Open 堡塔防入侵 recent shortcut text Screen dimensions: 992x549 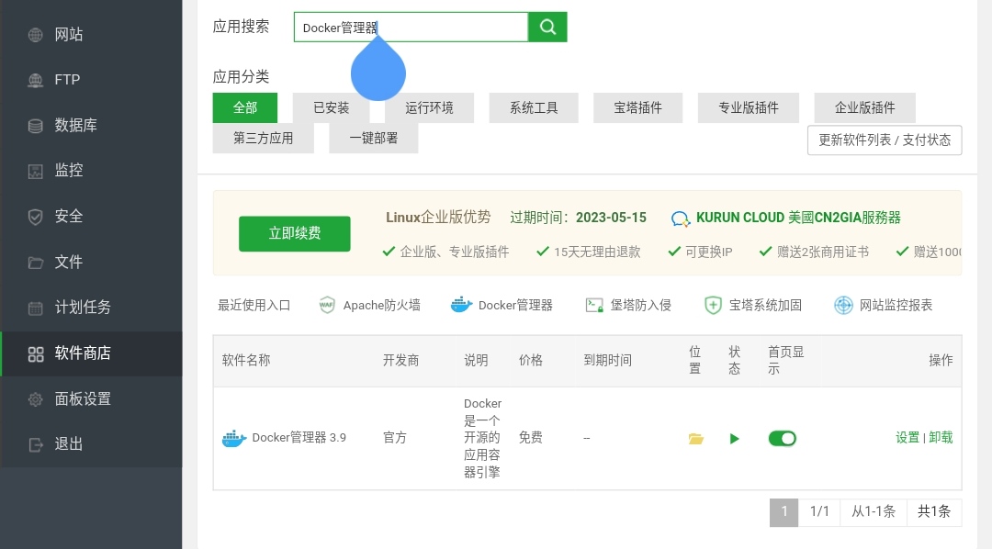(x=641, y=306)
